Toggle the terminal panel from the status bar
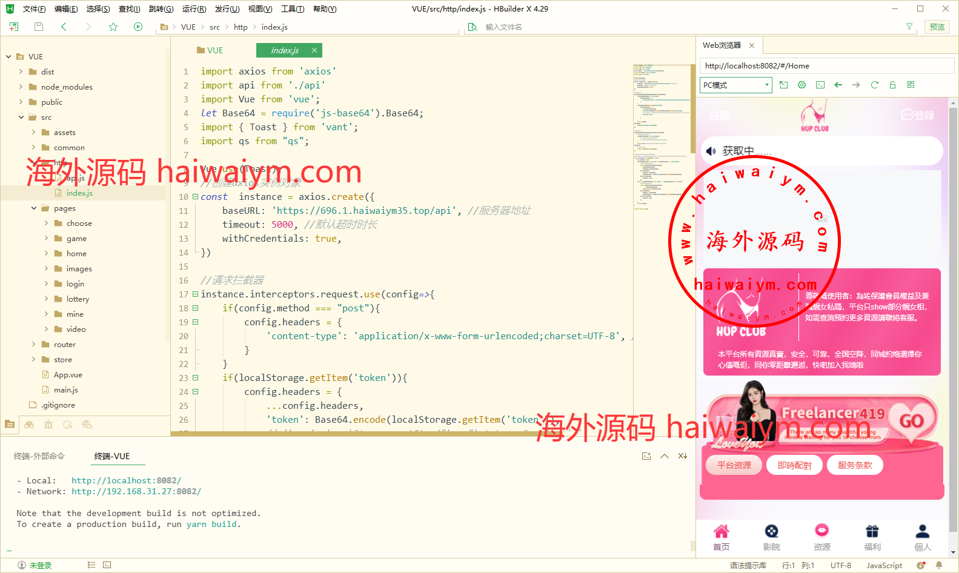This screenshot has height=573, width=959. 107,565
